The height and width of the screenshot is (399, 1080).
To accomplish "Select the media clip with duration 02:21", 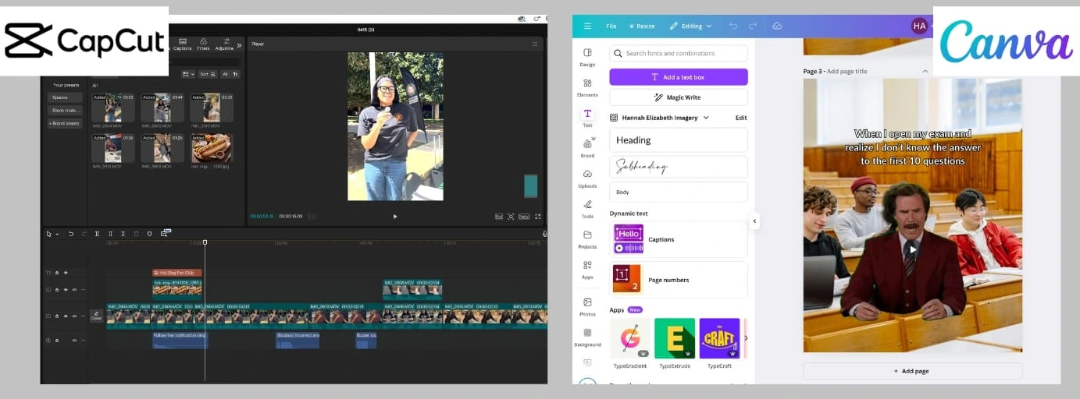I will (212, 108).
